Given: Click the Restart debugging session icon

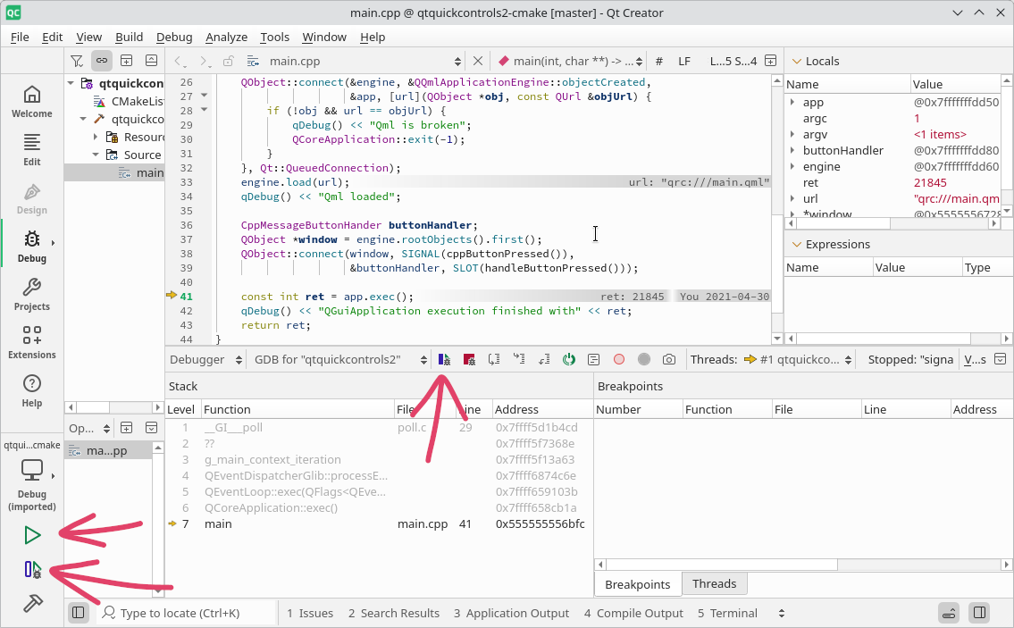Looking at the screenshot, I should click(568, 359).
